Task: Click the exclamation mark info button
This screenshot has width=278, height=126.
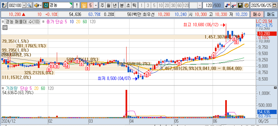Action: point(77,6)
